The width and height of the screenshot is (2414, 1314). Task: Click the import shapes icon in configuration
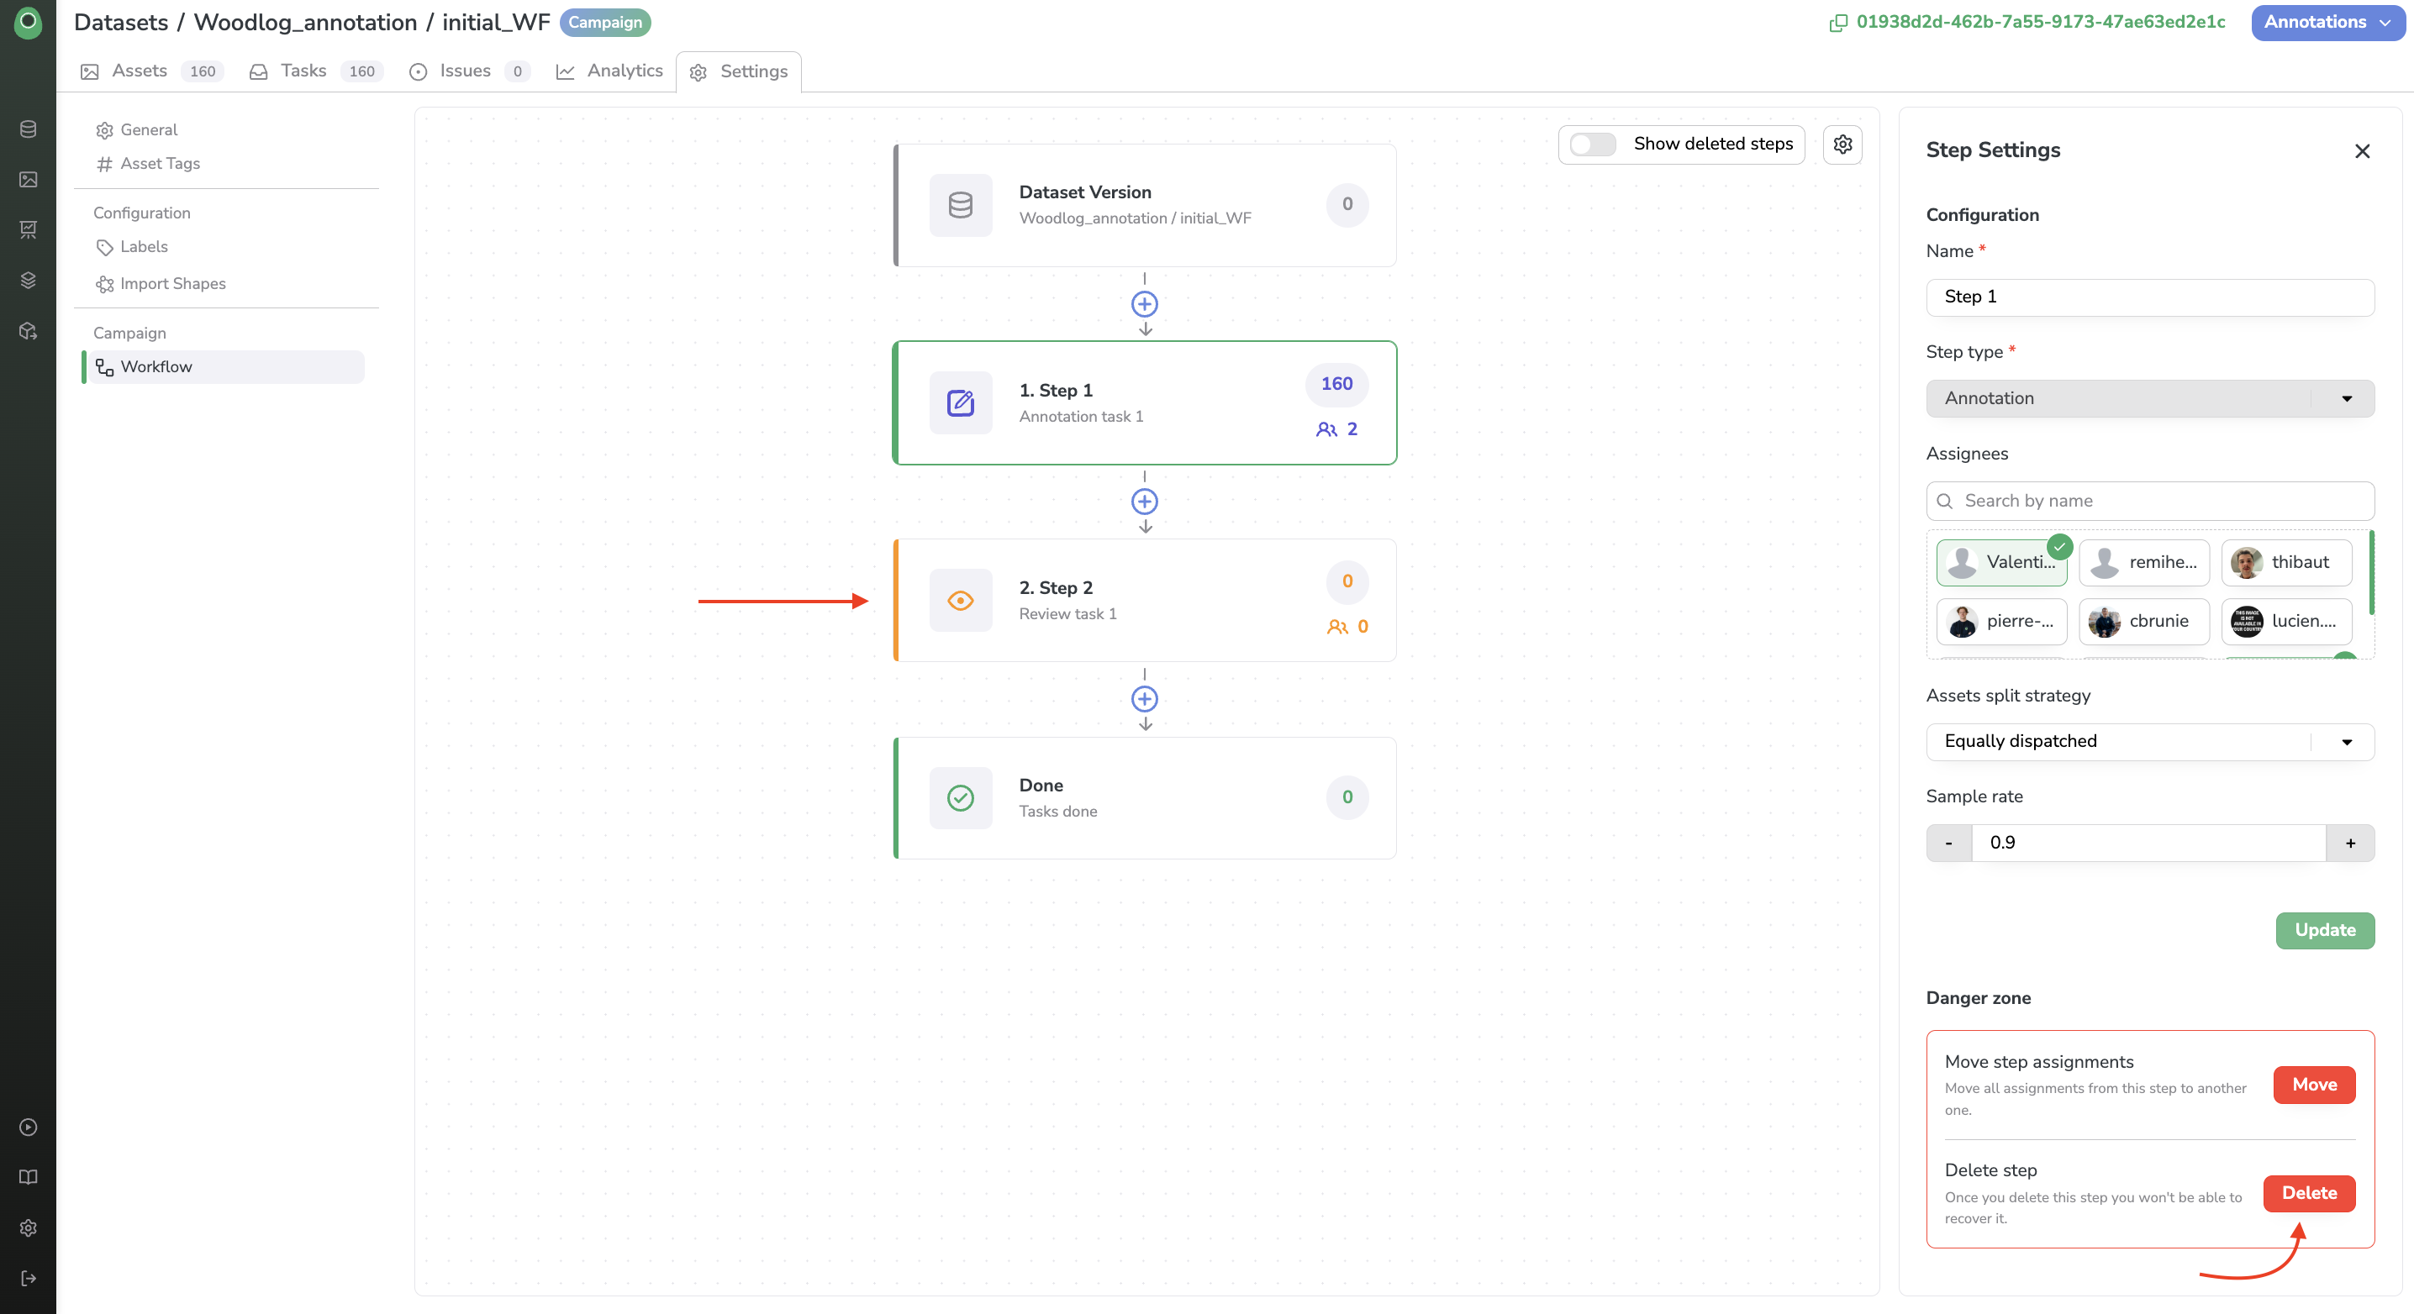point(103,283)
